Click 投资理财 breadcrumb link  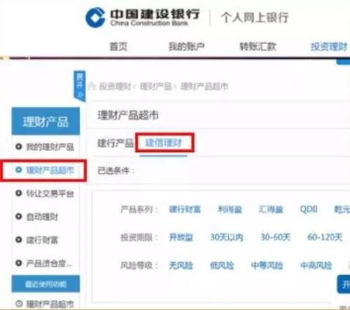(115, 86)
